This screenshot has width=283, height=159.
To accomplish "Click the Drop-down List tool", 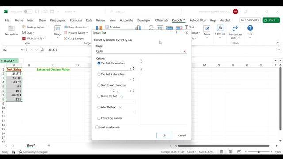I will point(76,27).
